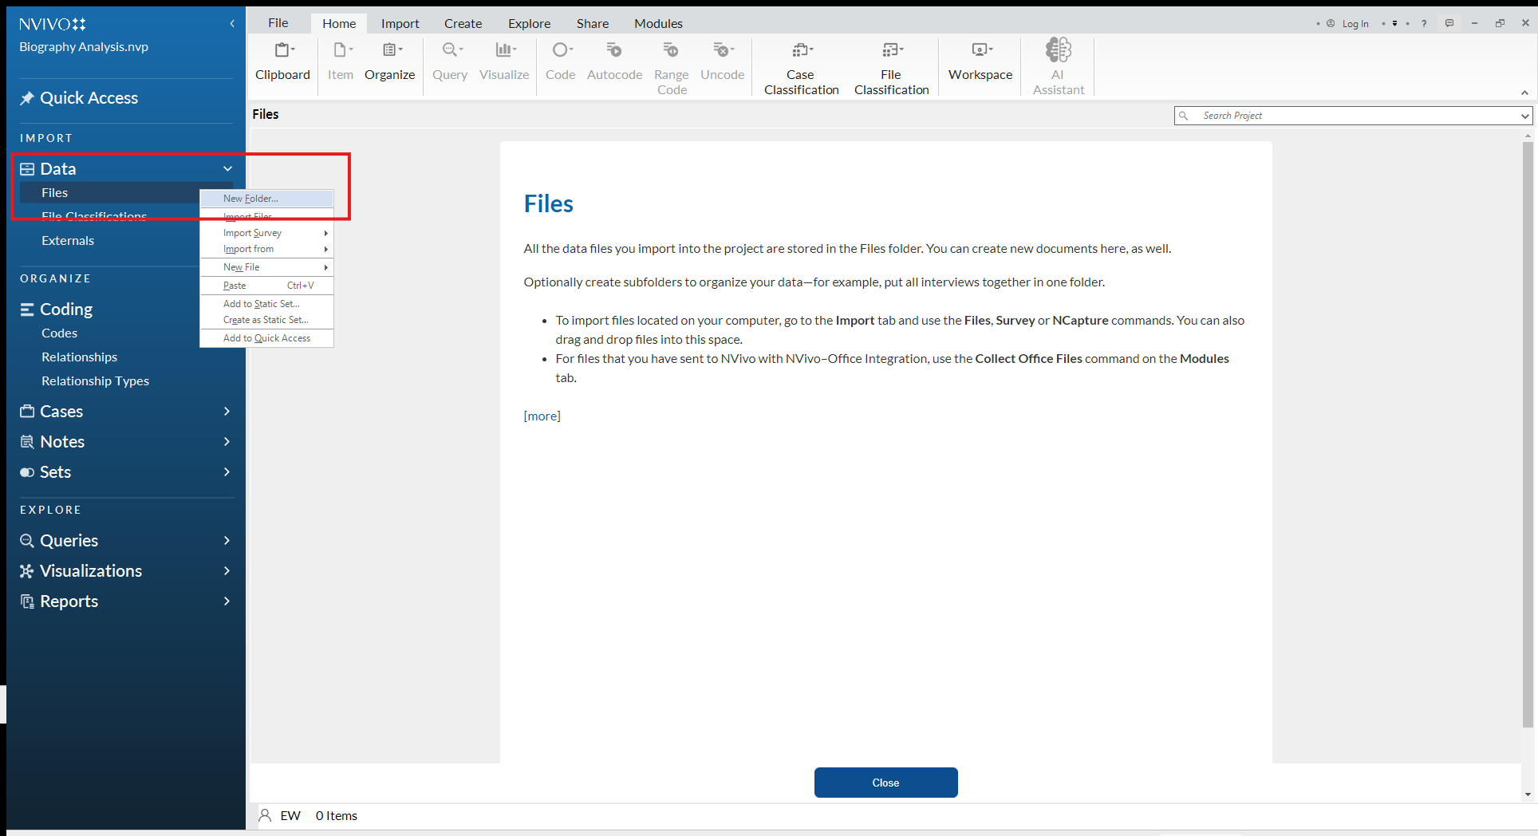Screen dimensions: 1538x836
Task: Switch to the Explore ribbon tab
Action: point(529,23)
